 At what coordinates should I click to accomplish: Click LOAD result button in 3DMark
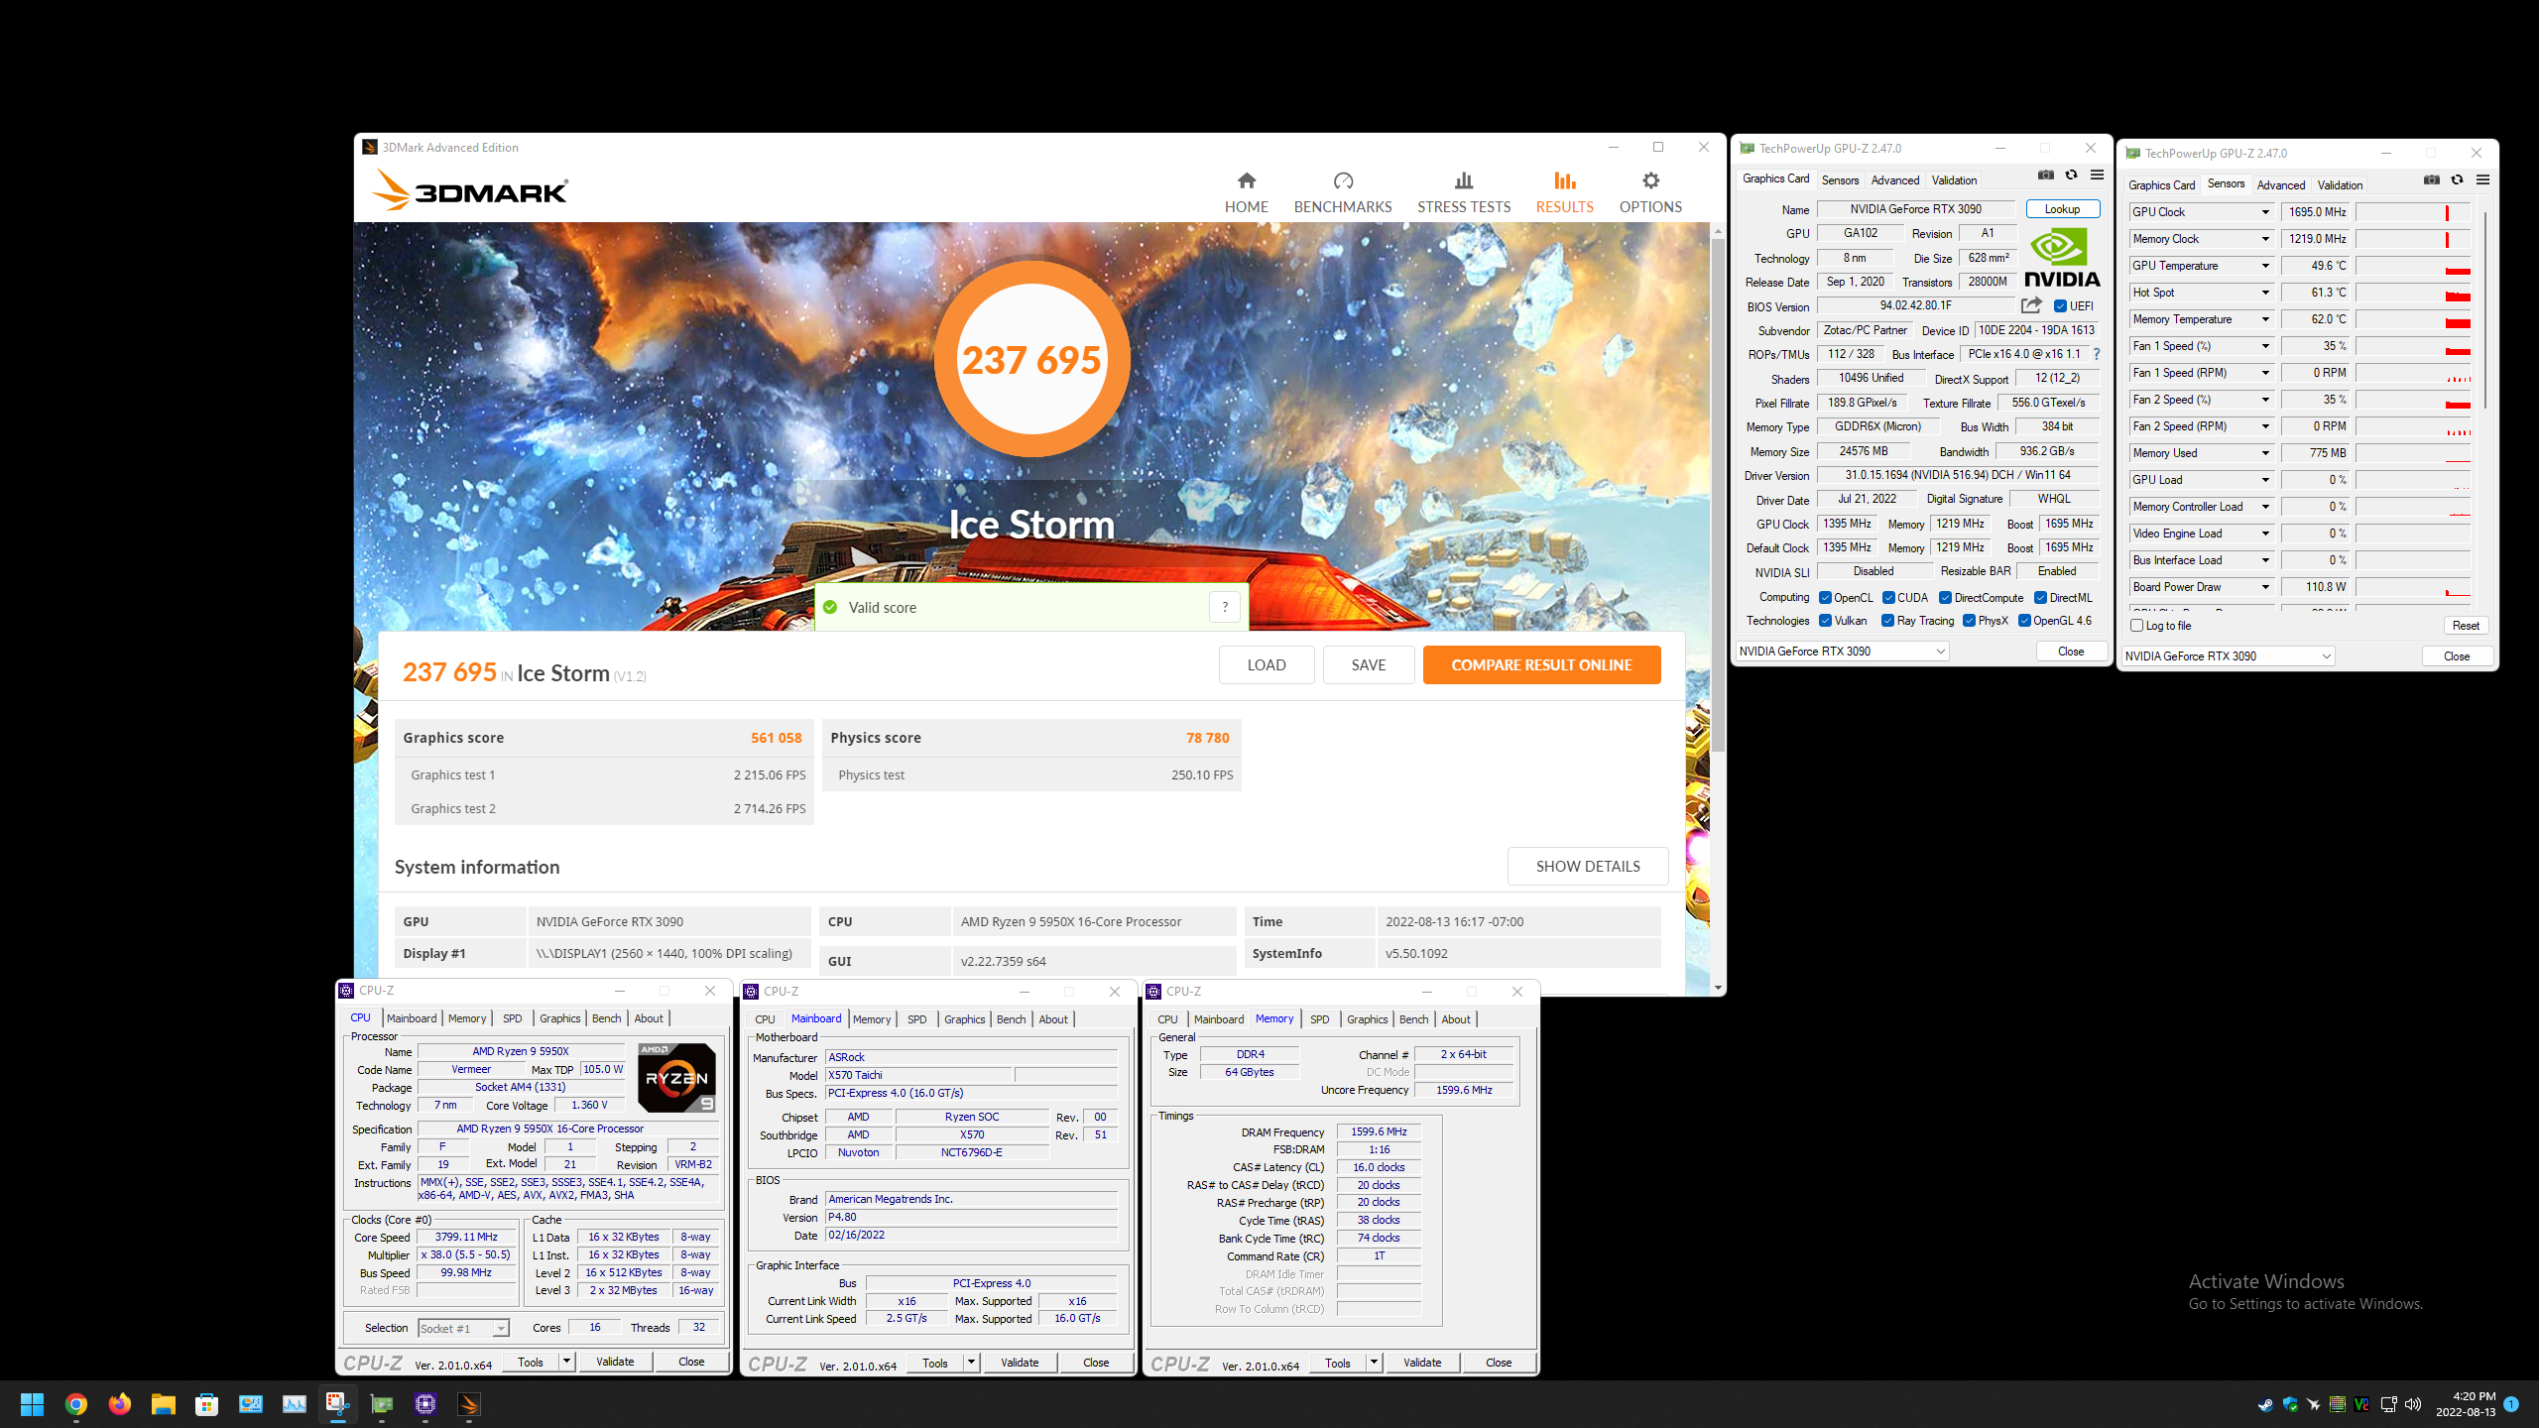(x=1266, y=664)
